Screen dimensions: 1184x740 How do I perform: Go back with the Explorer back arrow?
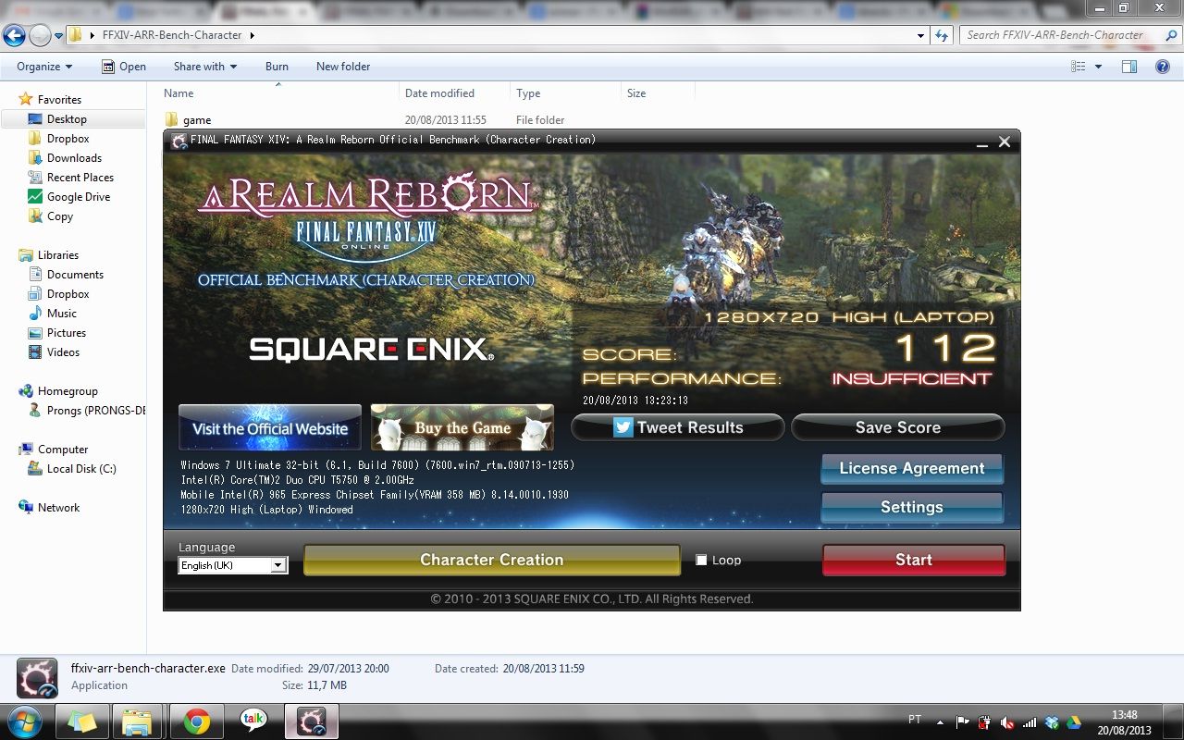click(14, 35)
